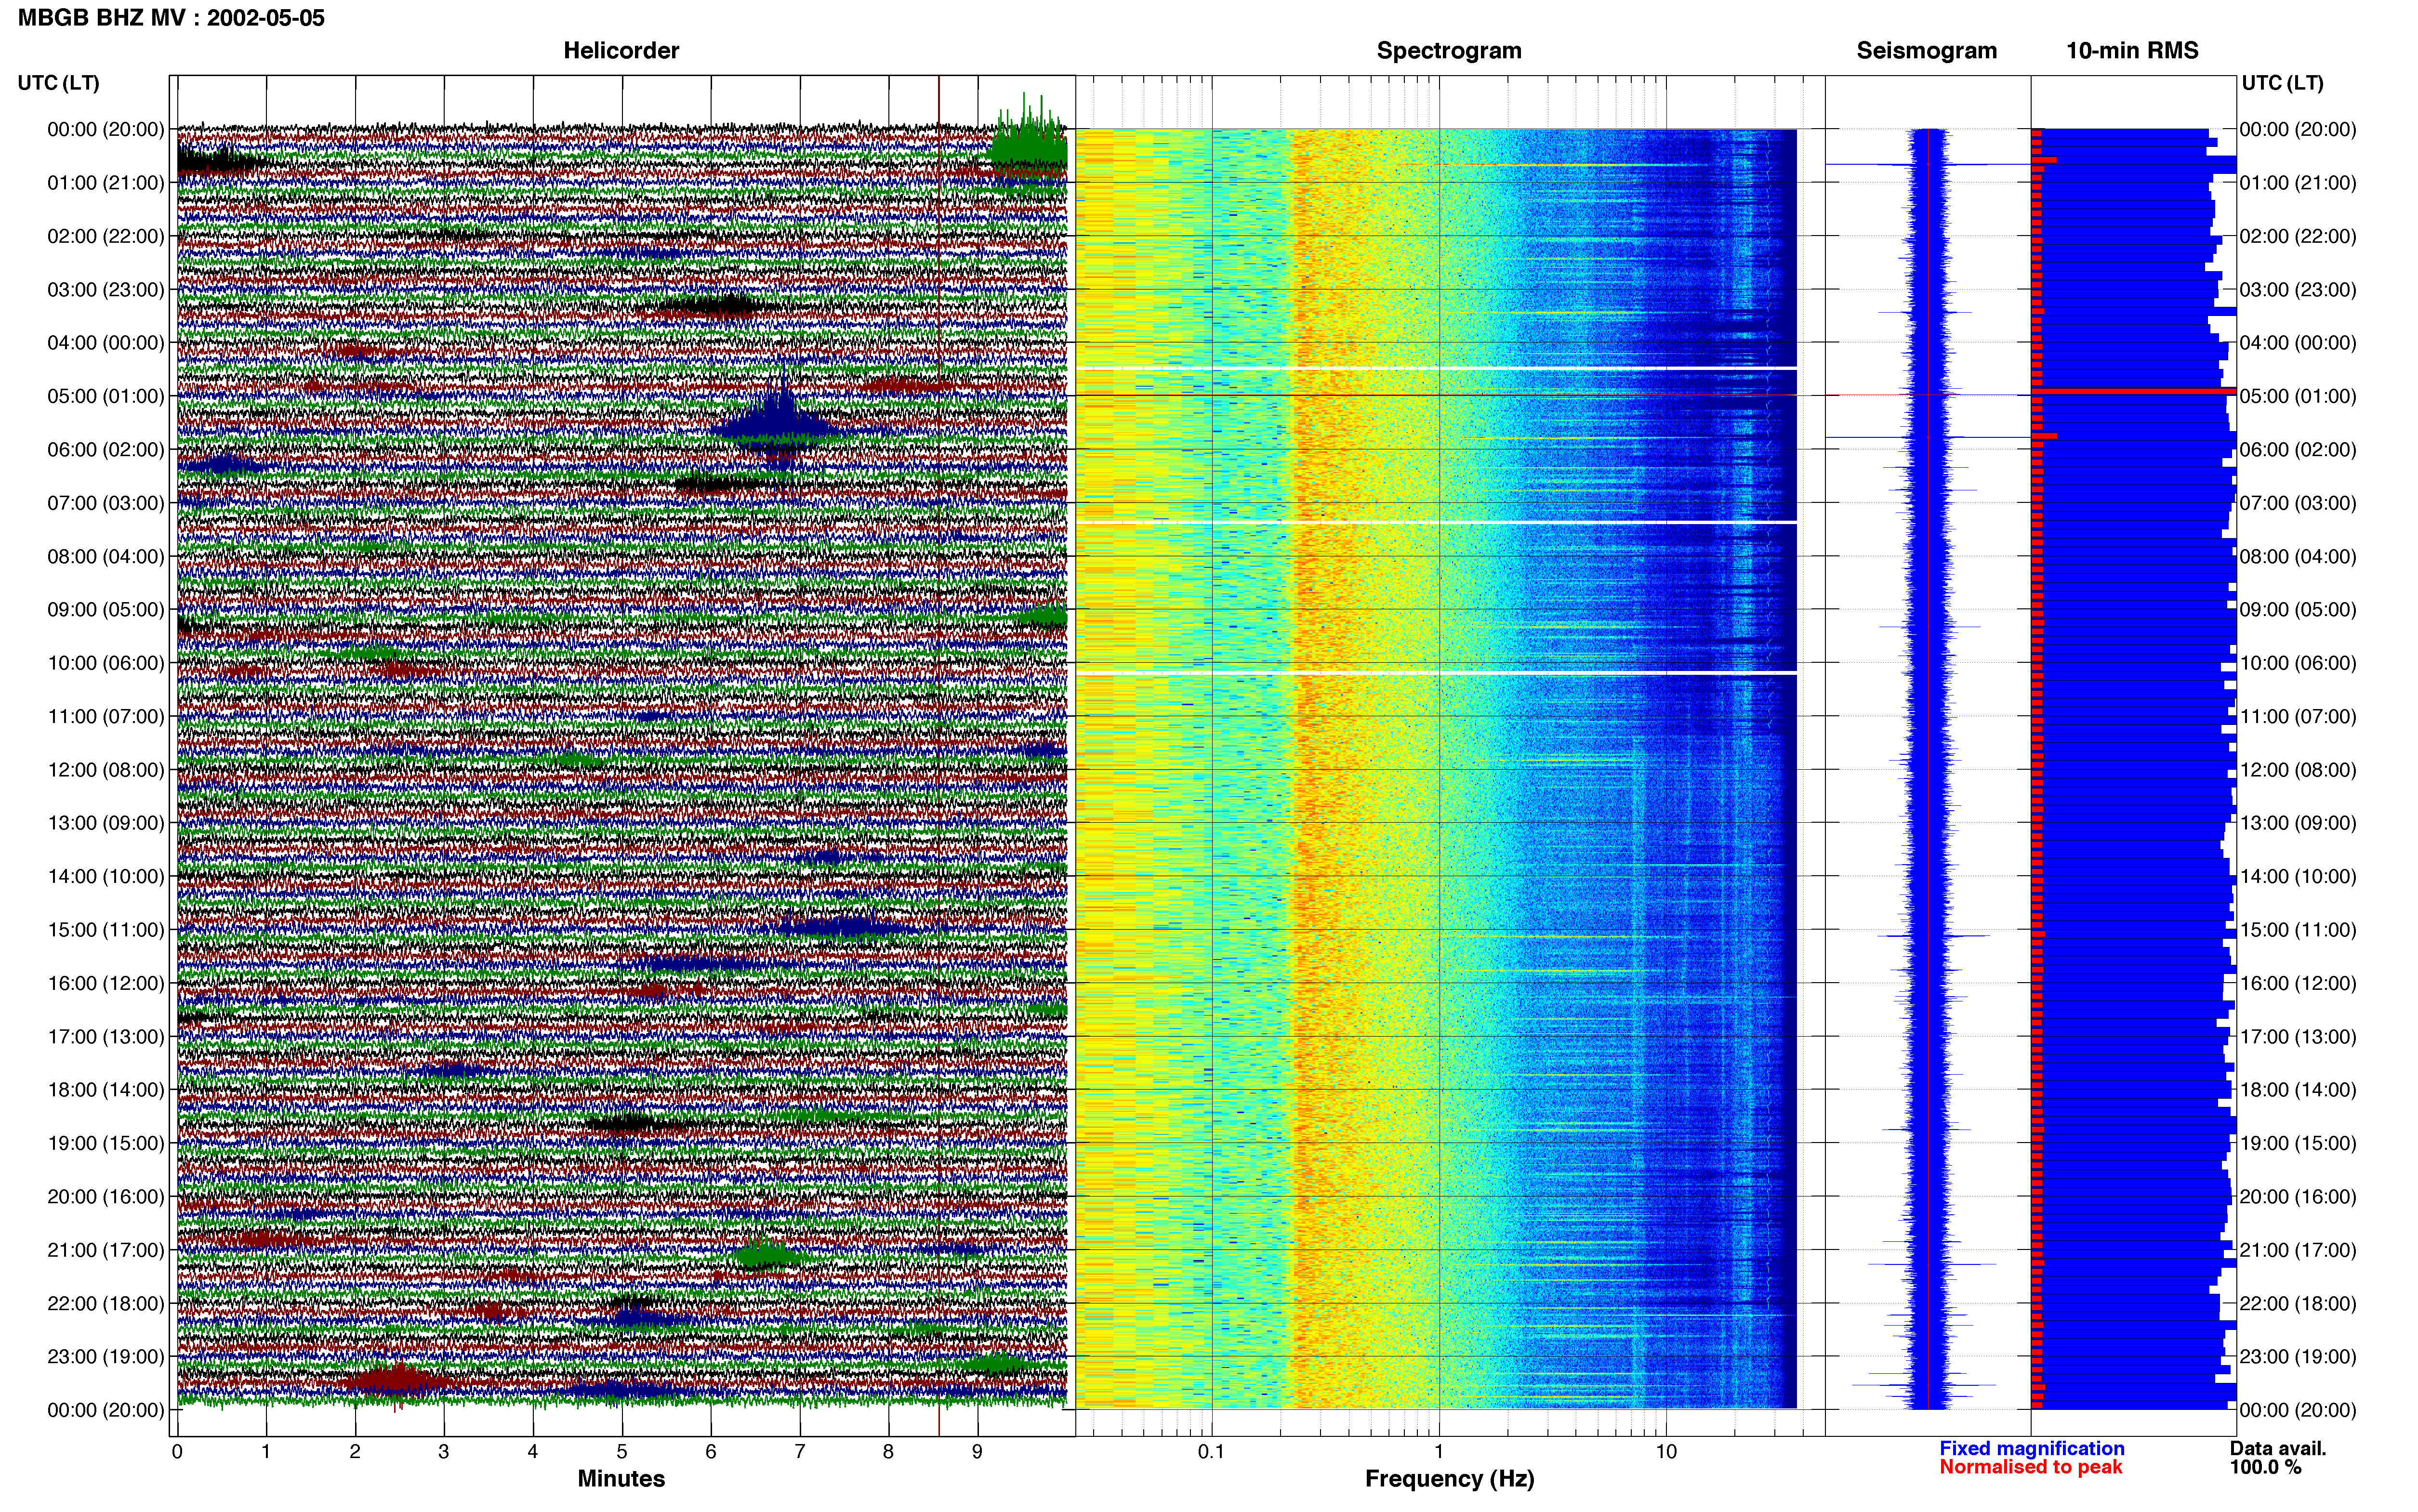The height and width of the screenshot is (1512, 2418).
Task: Click minute tick label 5 on the helicorder axis
Action: click(622, 1452)
